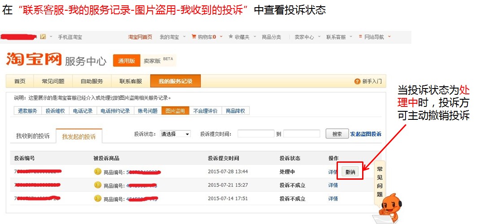Click the 投诉状态 column header
The image size is (484, 224).
(290, 158)
